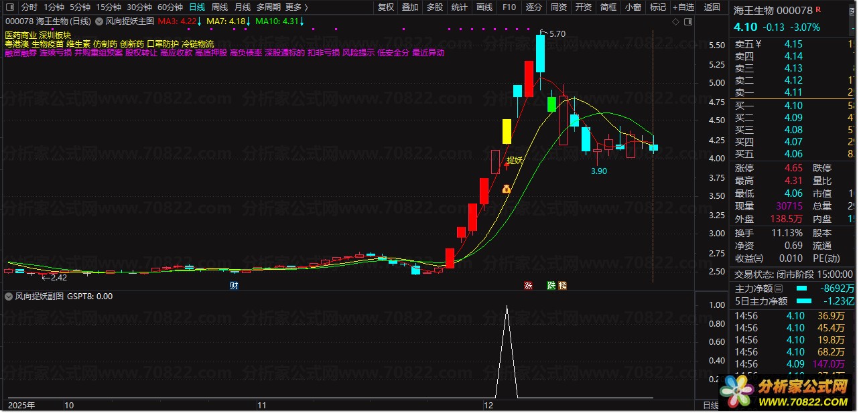Open the 风险提示 style tag
Screen dimensions: 859x413
pos(358,52)
